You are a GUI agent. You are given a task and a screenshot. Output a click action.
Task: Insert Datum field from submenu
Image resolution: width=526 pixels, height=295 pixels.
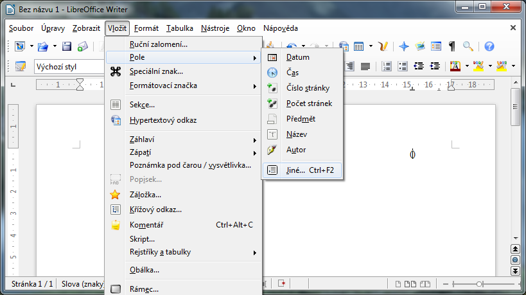tap(302, 57)
